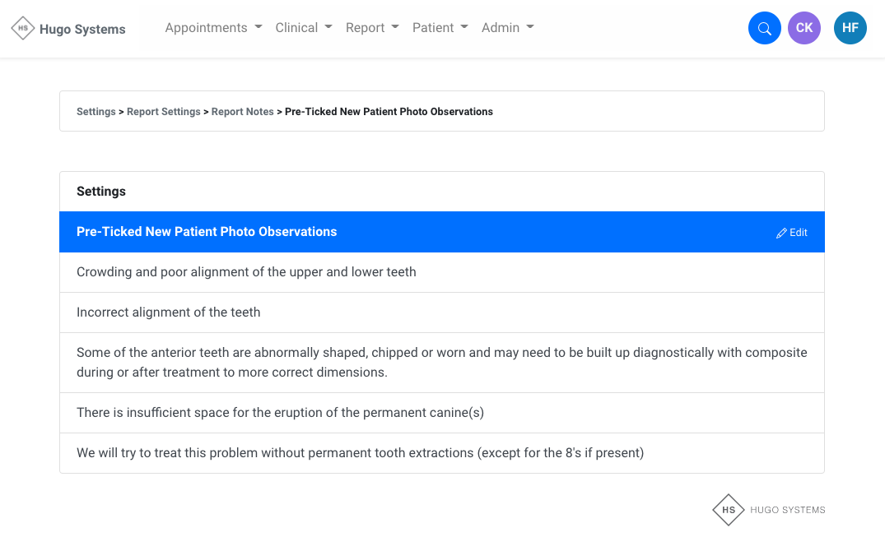Viewport: 885px width, 537px height.
Task: Open the Patient menu
Action: [440, 28]
